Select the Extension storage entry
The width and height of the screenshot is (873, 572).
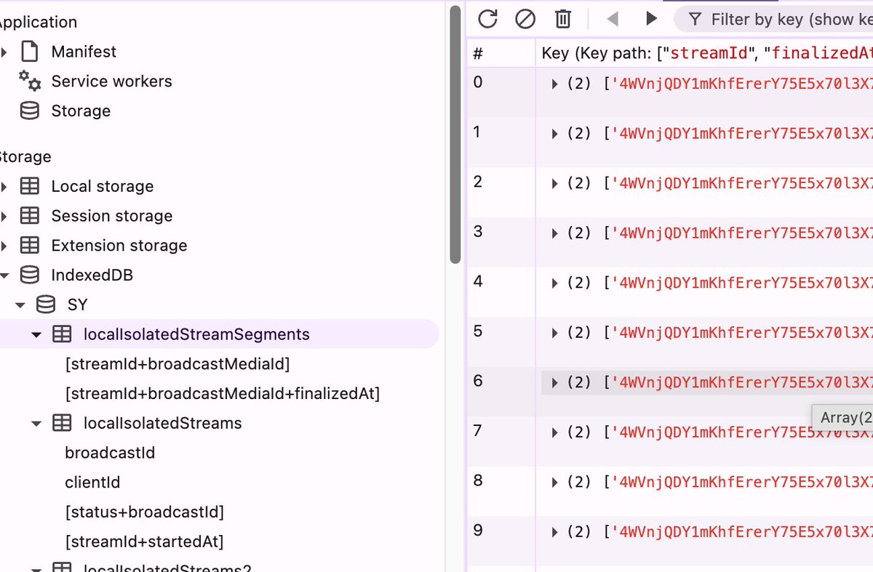(119, 245)
